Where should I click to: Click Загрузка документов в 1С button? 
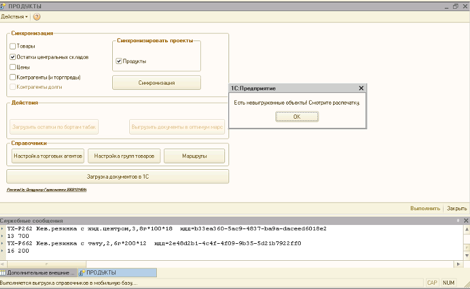click(x=117, y=177)
